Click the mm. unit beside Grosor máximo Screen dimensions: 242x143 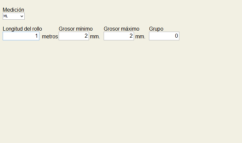pos(140,37)
